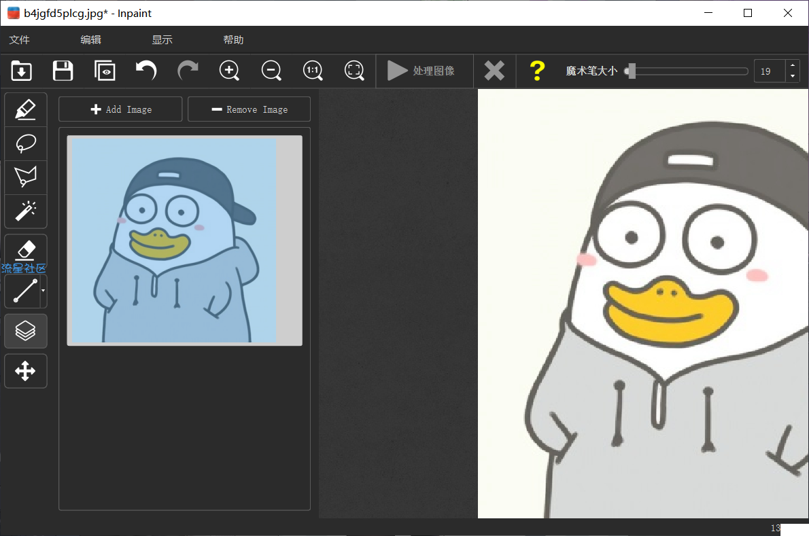The image size is (809, 536).
Task: Undo the last action
Action: pyautogui.click(x=146, y=71)
